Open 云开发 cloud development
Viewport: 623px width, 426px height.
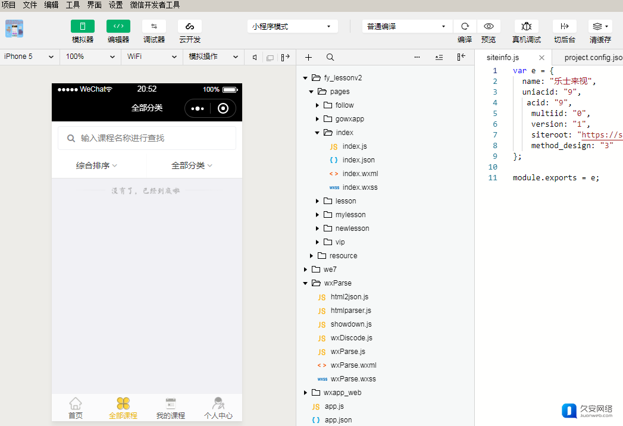click(190, 26)
